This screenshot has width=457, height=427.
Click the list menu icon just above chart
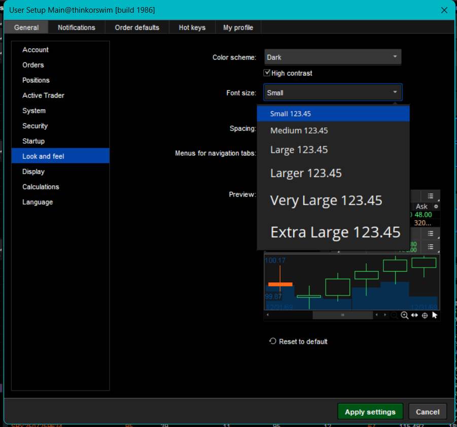point(430,247)
